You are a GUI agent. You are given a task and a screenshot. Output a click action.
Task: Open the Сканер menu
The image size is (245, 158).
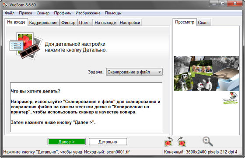(x=43, y=13)
